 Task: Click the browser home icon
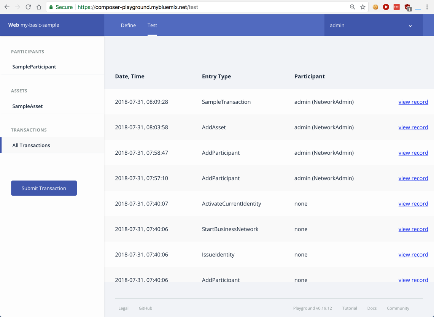tap(39, 7)
